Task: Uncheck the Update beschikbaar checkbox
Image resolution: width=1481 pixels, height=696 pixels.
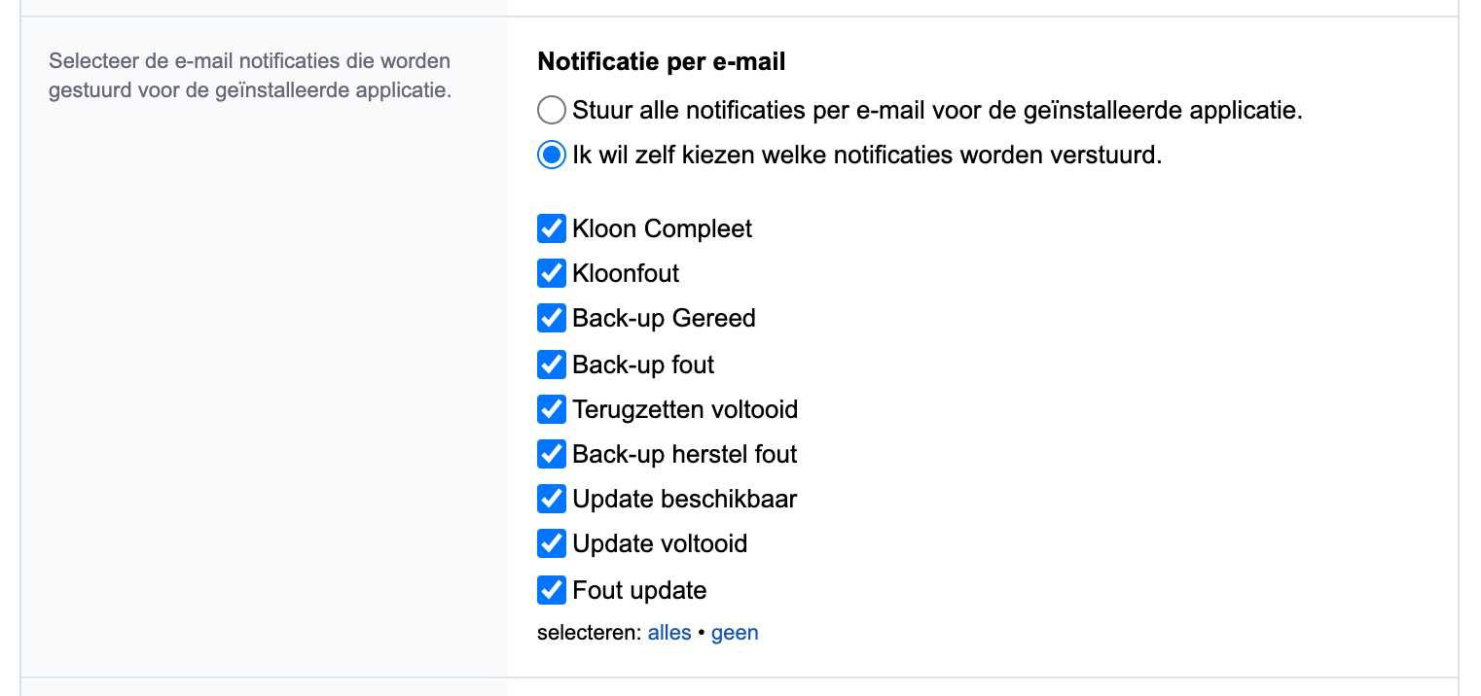Action: (551, 499)
